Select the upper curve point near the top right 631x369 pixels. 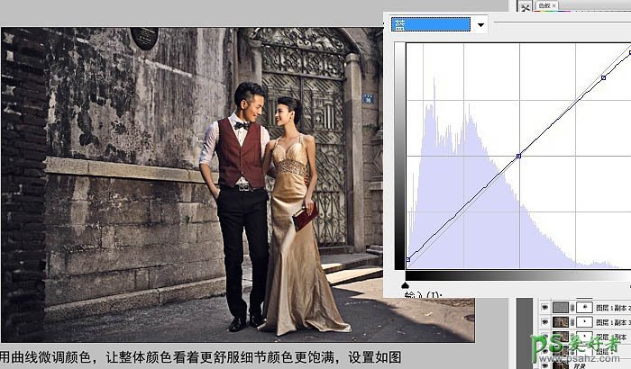pos(603,78)
